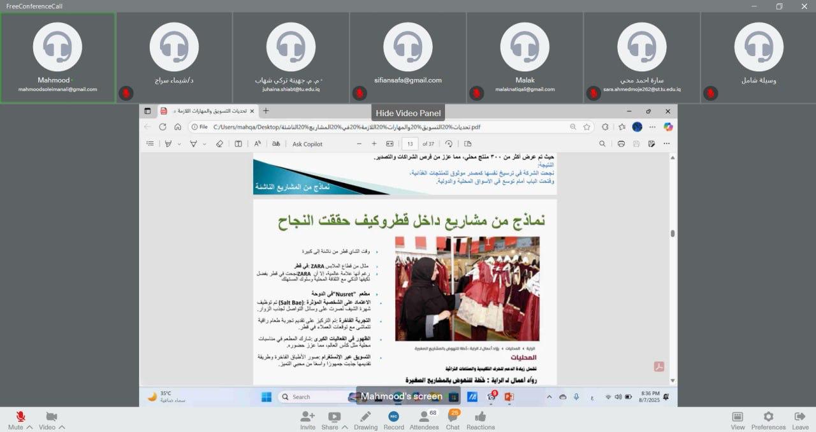
Task: Toggle the Mute microphone button
Action: click(20, 416)
